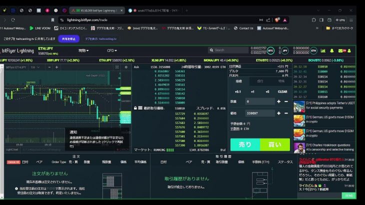Open the chart statistics bar icon
The image size is (365, 205).
pos(323,50)
